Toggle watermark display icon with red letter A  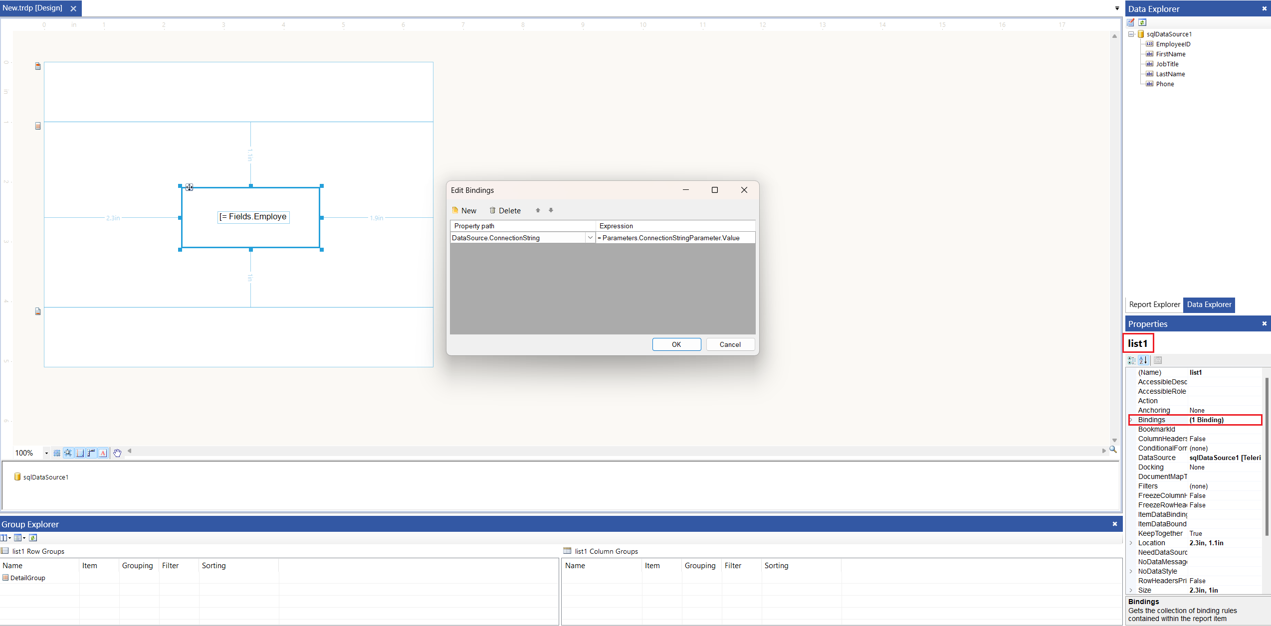[x=103, y=453]
